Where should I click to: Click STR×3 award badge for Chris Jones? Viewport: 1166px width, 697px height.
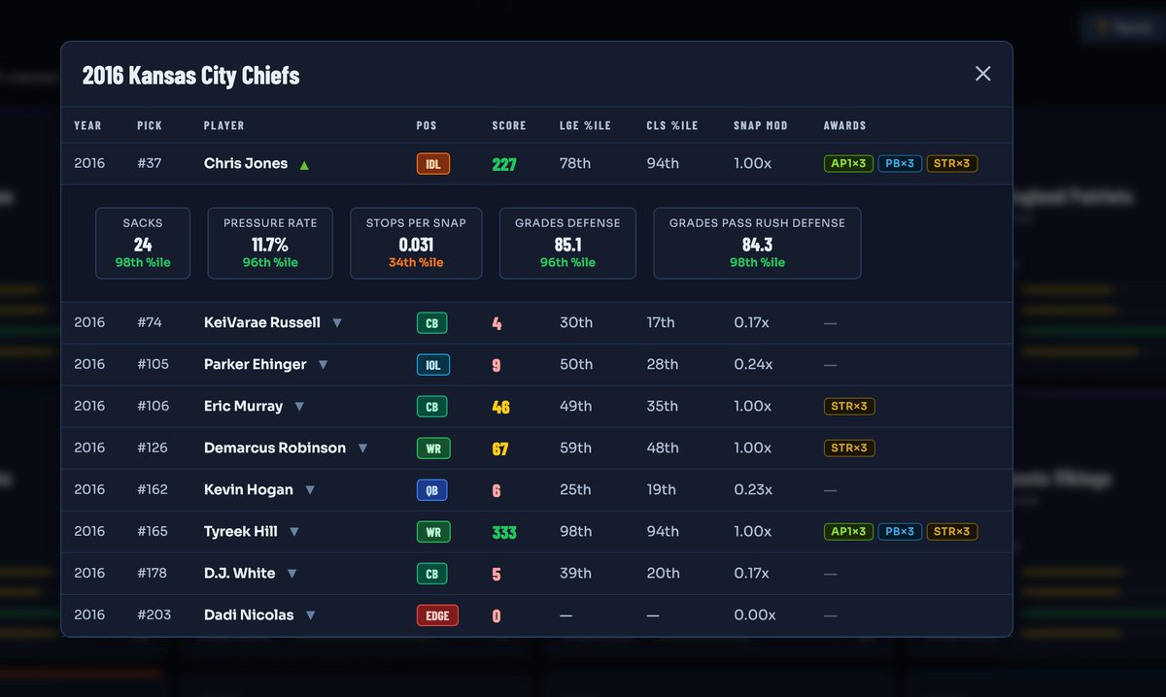[x=952, y=163]
